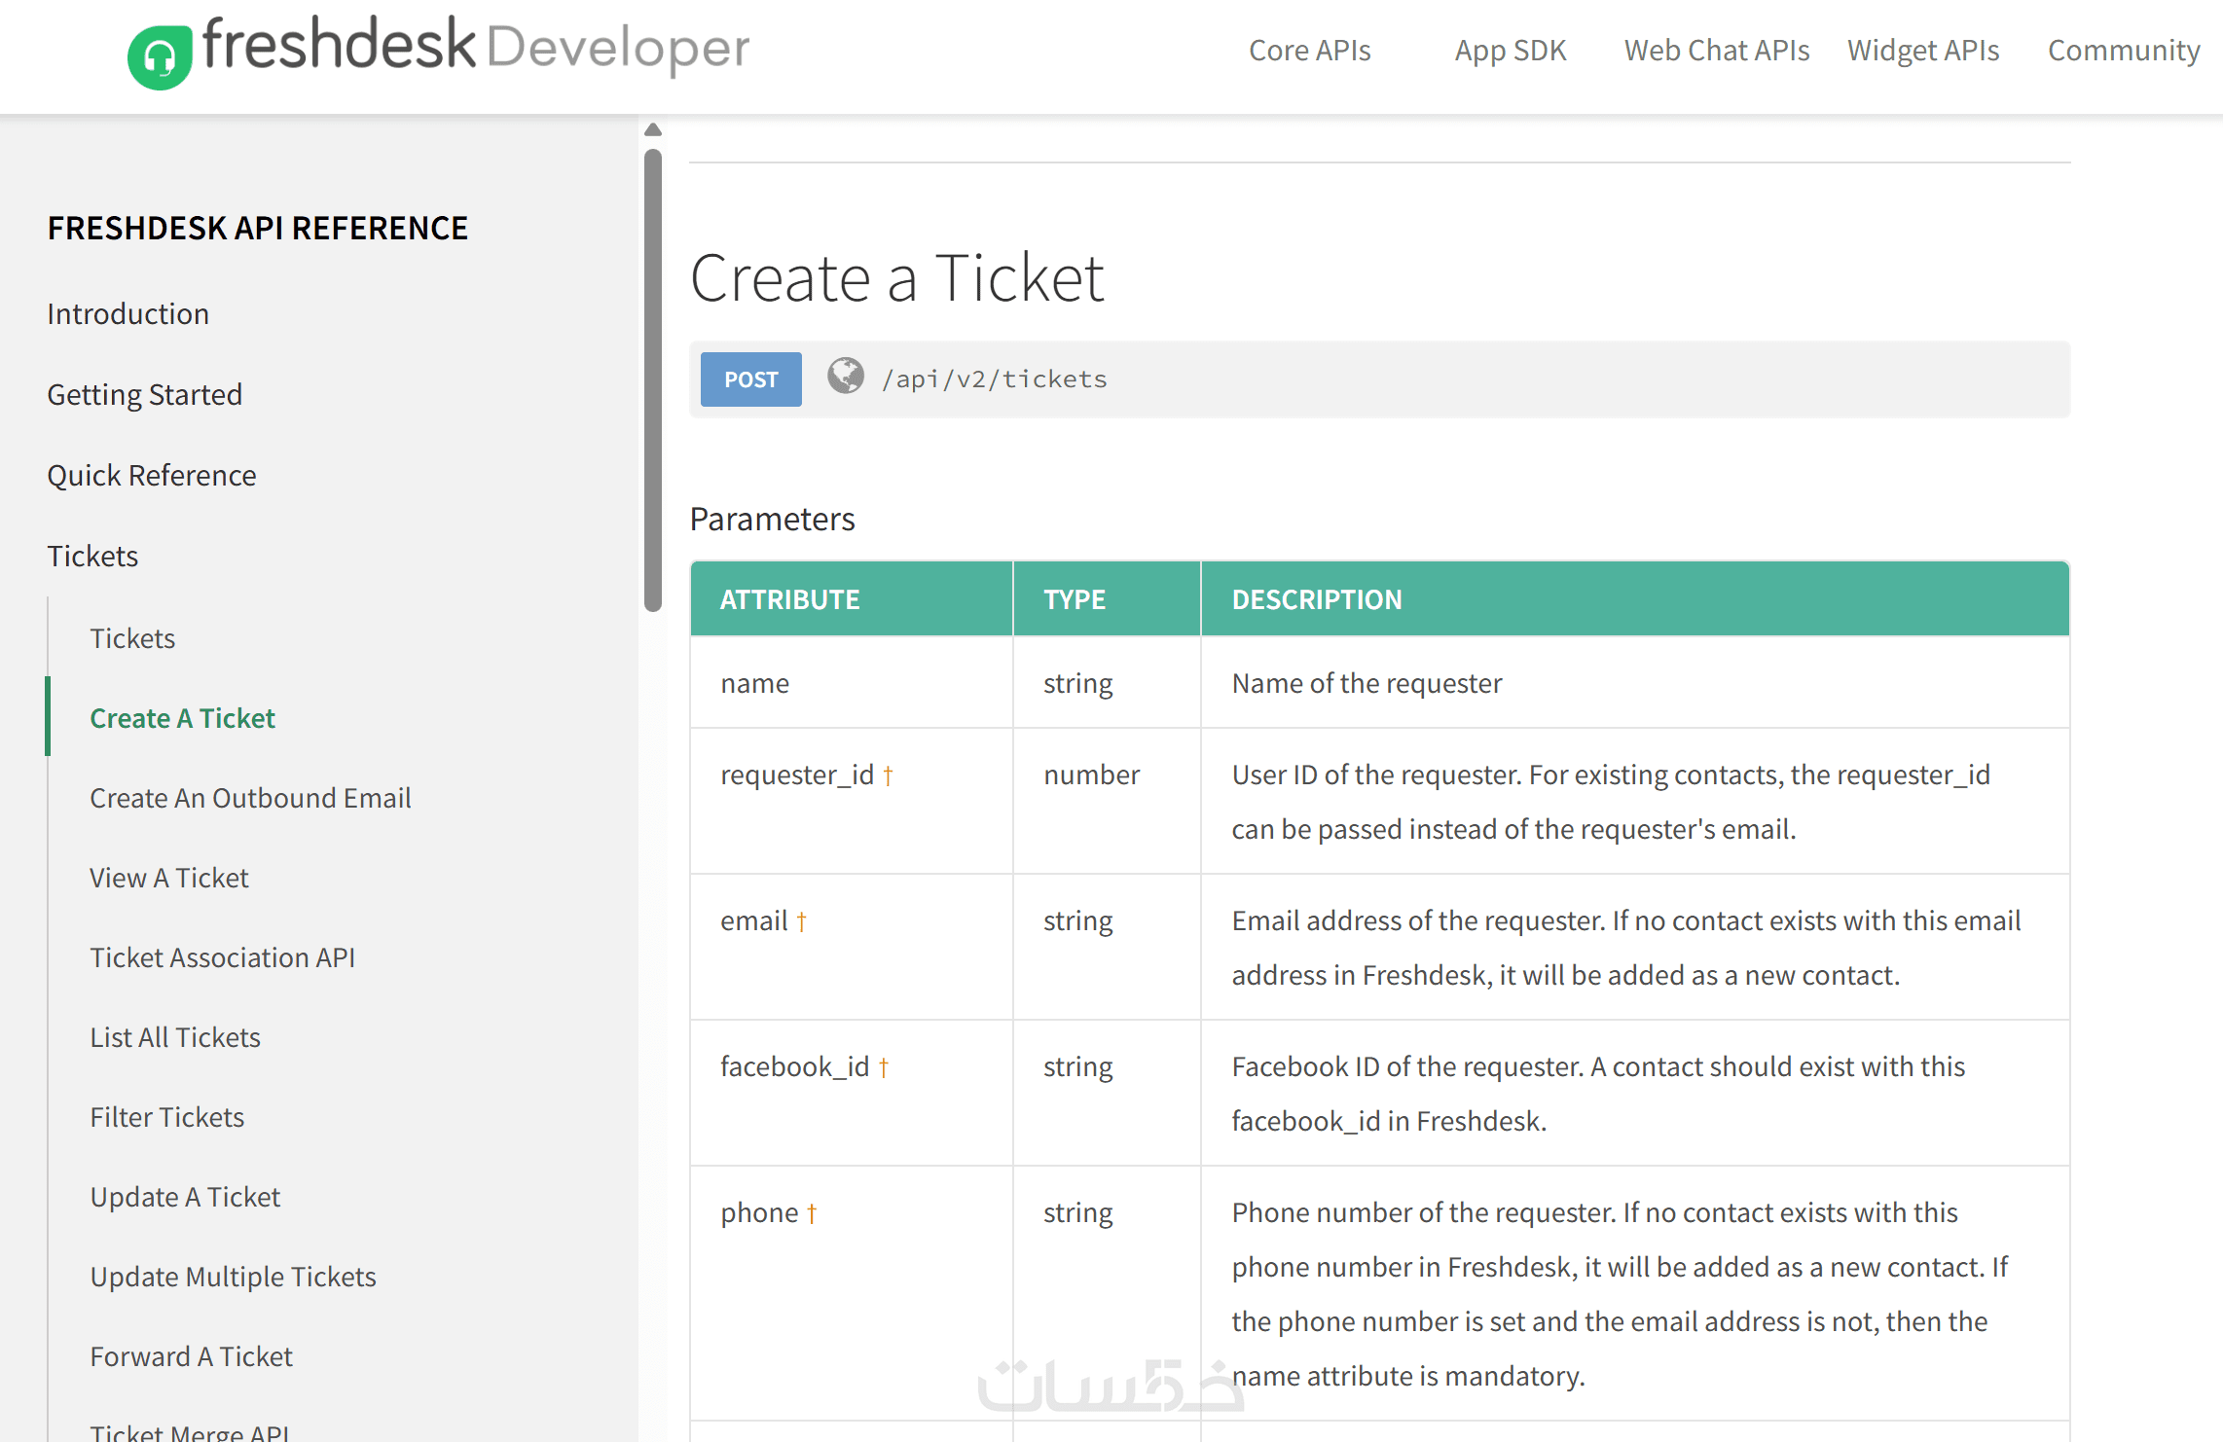The height and width of the screenshot is (1442, 2223).
Task: Open Create An Outbound Email
Action: tap(250, 798)
